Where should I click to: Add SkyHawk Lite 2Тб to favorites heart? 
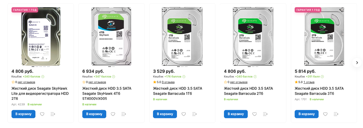pos(42,114)
